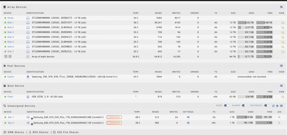Click Disk 1 used bar showing 6.02 TB

click(x=246, y=23)
